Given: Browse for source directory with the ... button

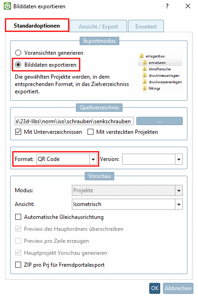Looking at the screenshot, I should tap(159, 121).
